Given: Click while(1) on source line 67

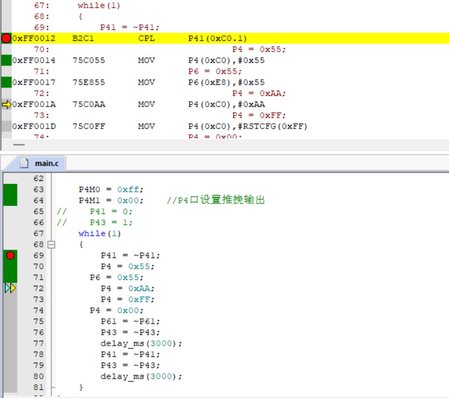Looking at the screenshot, I should tap(100, 234).
